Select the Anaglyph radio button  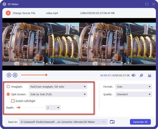pyautogui.click(x=8, y=87)
